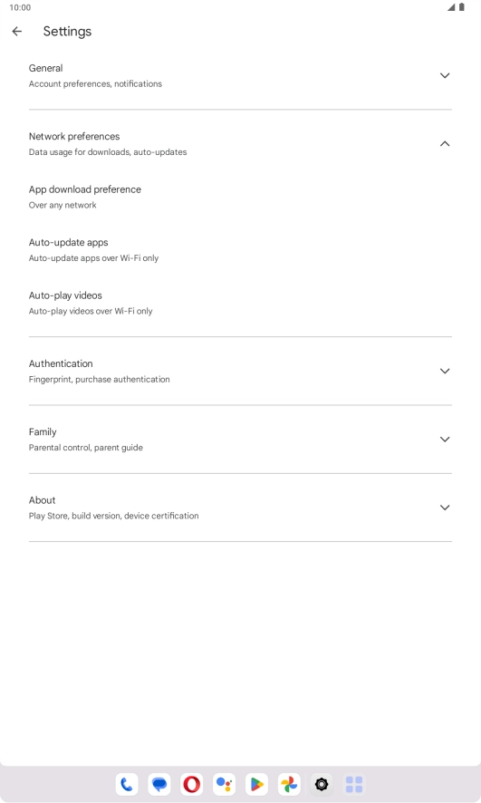This screenshot has height=803, width=481.
Task: Select the About settings heading
Action: click(x=42, y=500)
